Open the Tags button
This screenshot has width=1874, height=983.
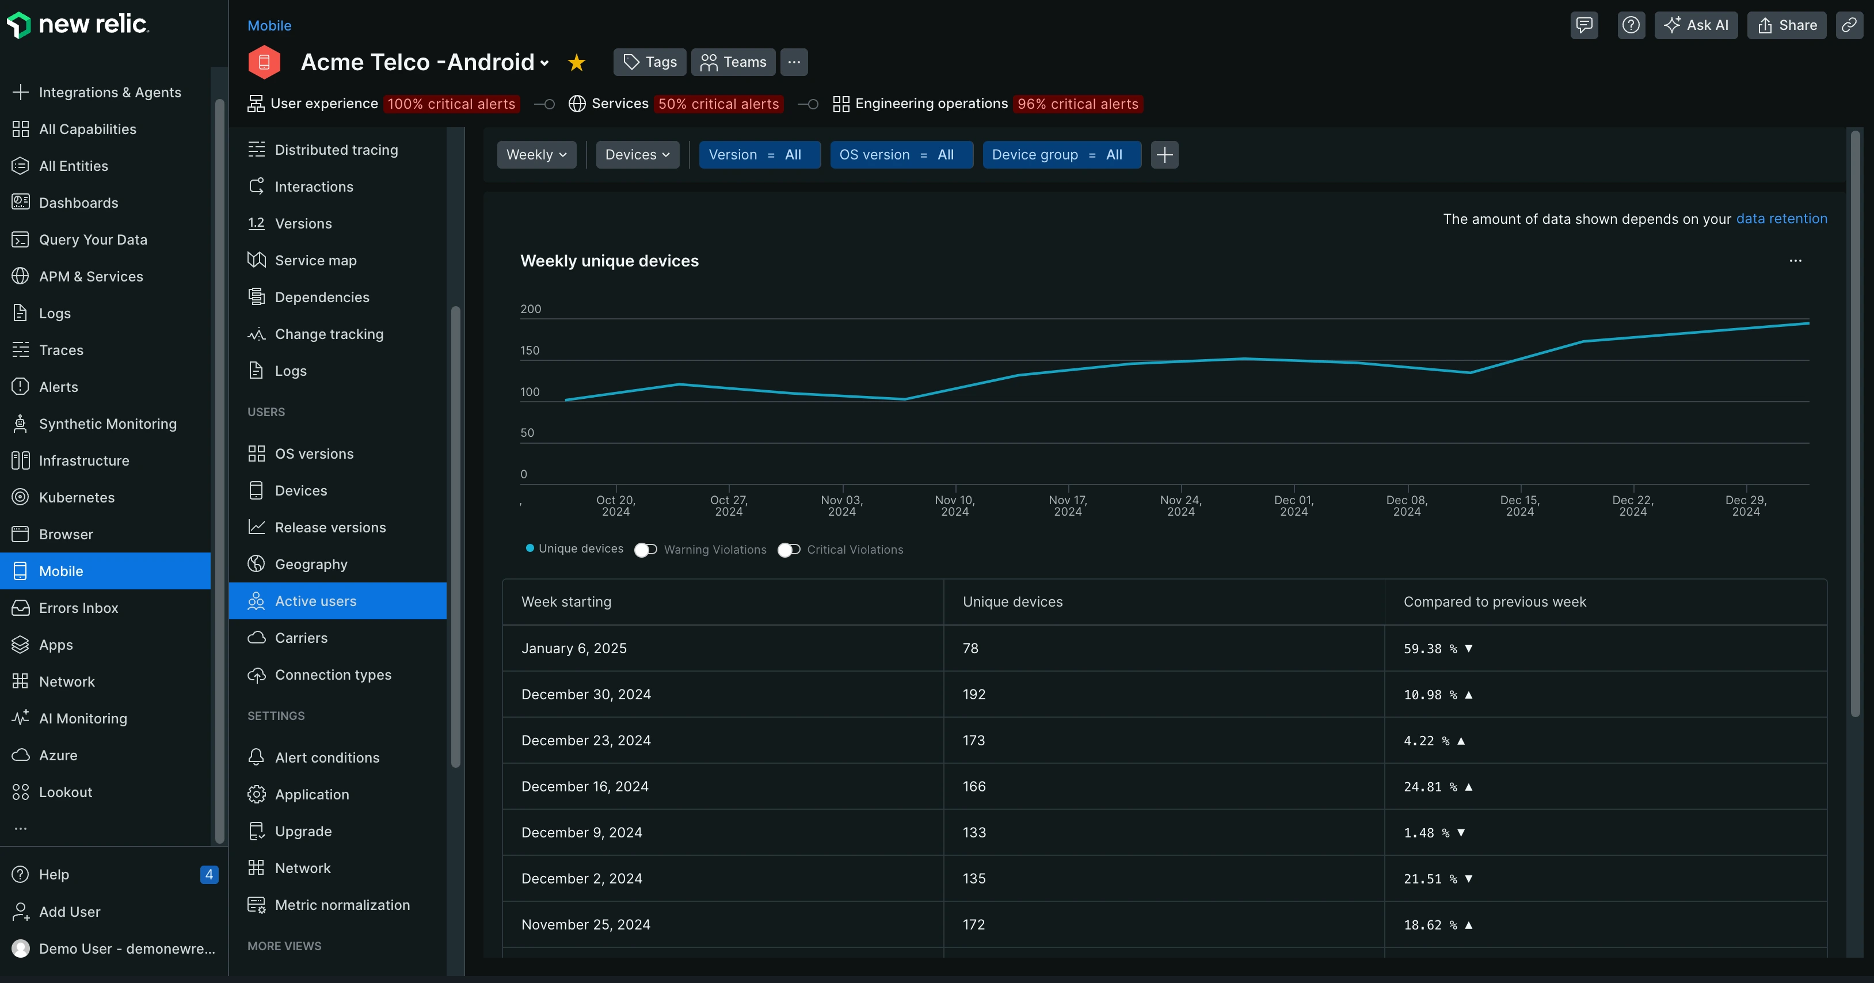coord(649,63)
